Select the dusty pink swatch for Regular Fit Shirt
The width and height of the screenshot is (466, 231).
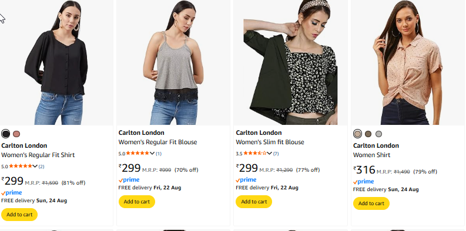point(16,134)
